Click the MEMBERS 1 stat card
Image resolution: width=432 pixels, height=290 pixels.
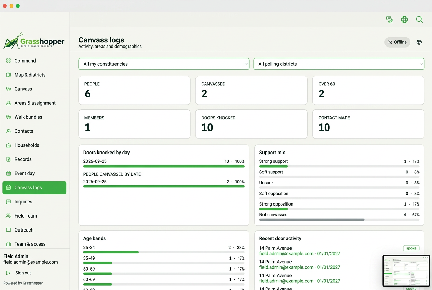coord(134,124)
